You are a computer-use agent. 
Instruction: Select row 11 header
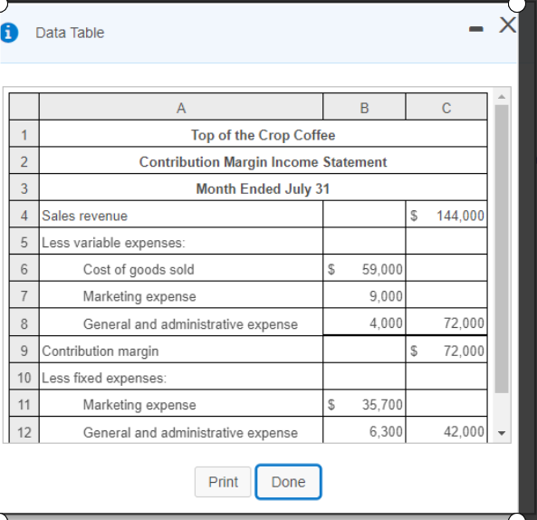(24, 403)
